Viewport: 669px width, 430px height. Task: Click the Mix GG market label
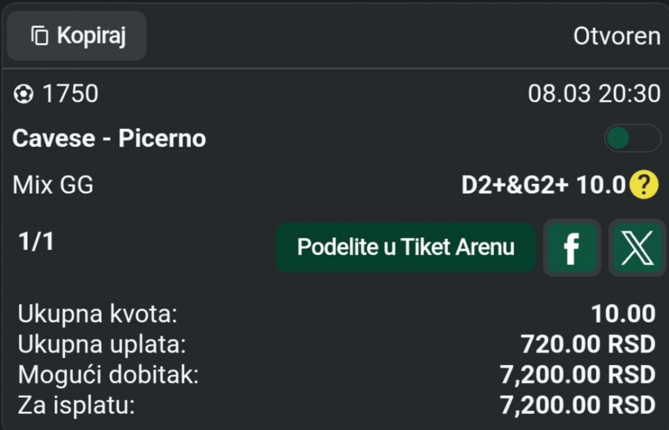click(x=53, y=185)
